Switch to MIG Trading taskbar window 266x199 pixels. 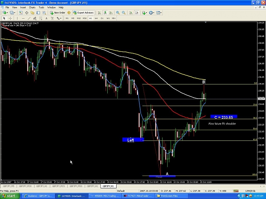105,196
